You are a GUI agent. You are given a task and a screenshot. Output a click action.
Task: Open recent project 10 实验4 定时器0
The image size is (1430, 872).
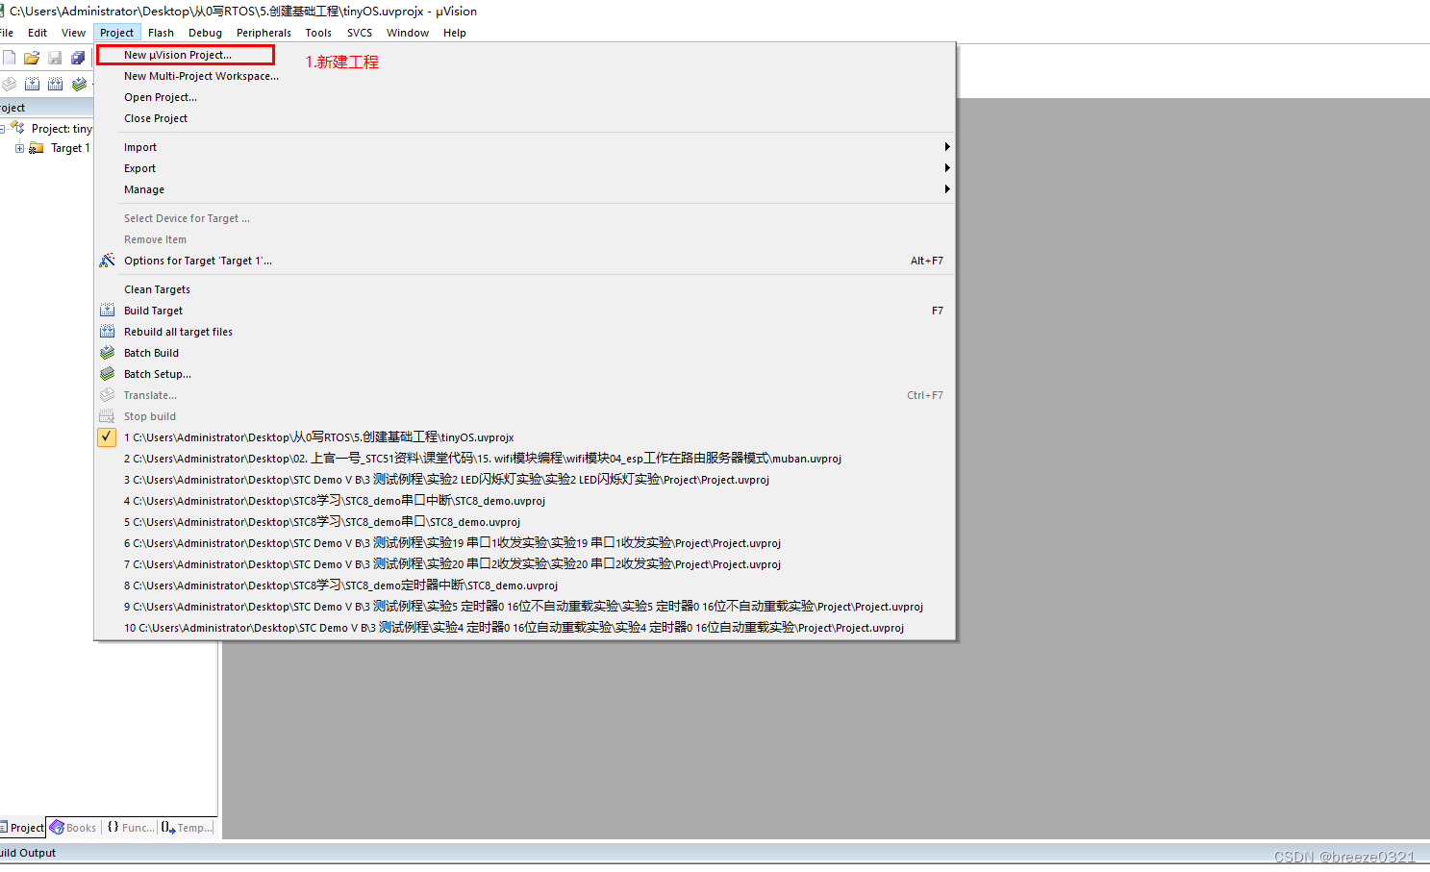525,628
